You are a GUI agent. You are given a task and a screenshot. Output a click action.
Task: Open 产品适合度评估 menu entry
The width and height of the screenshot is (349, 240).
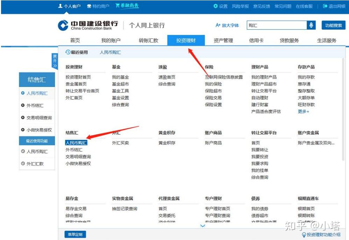coord(266,111)
